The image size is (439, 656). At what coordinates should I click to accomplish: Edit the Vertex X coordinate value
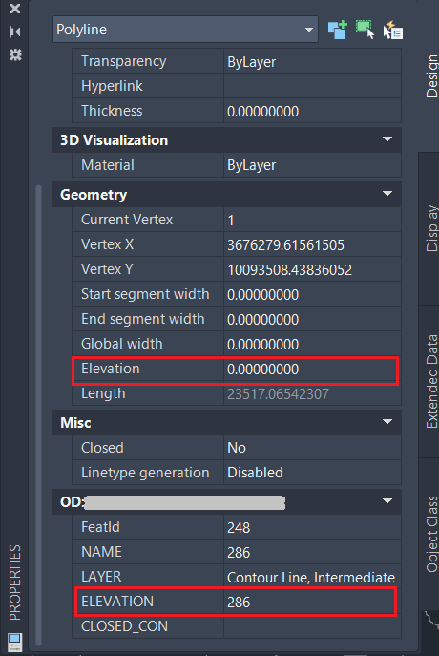click(312, 244)
